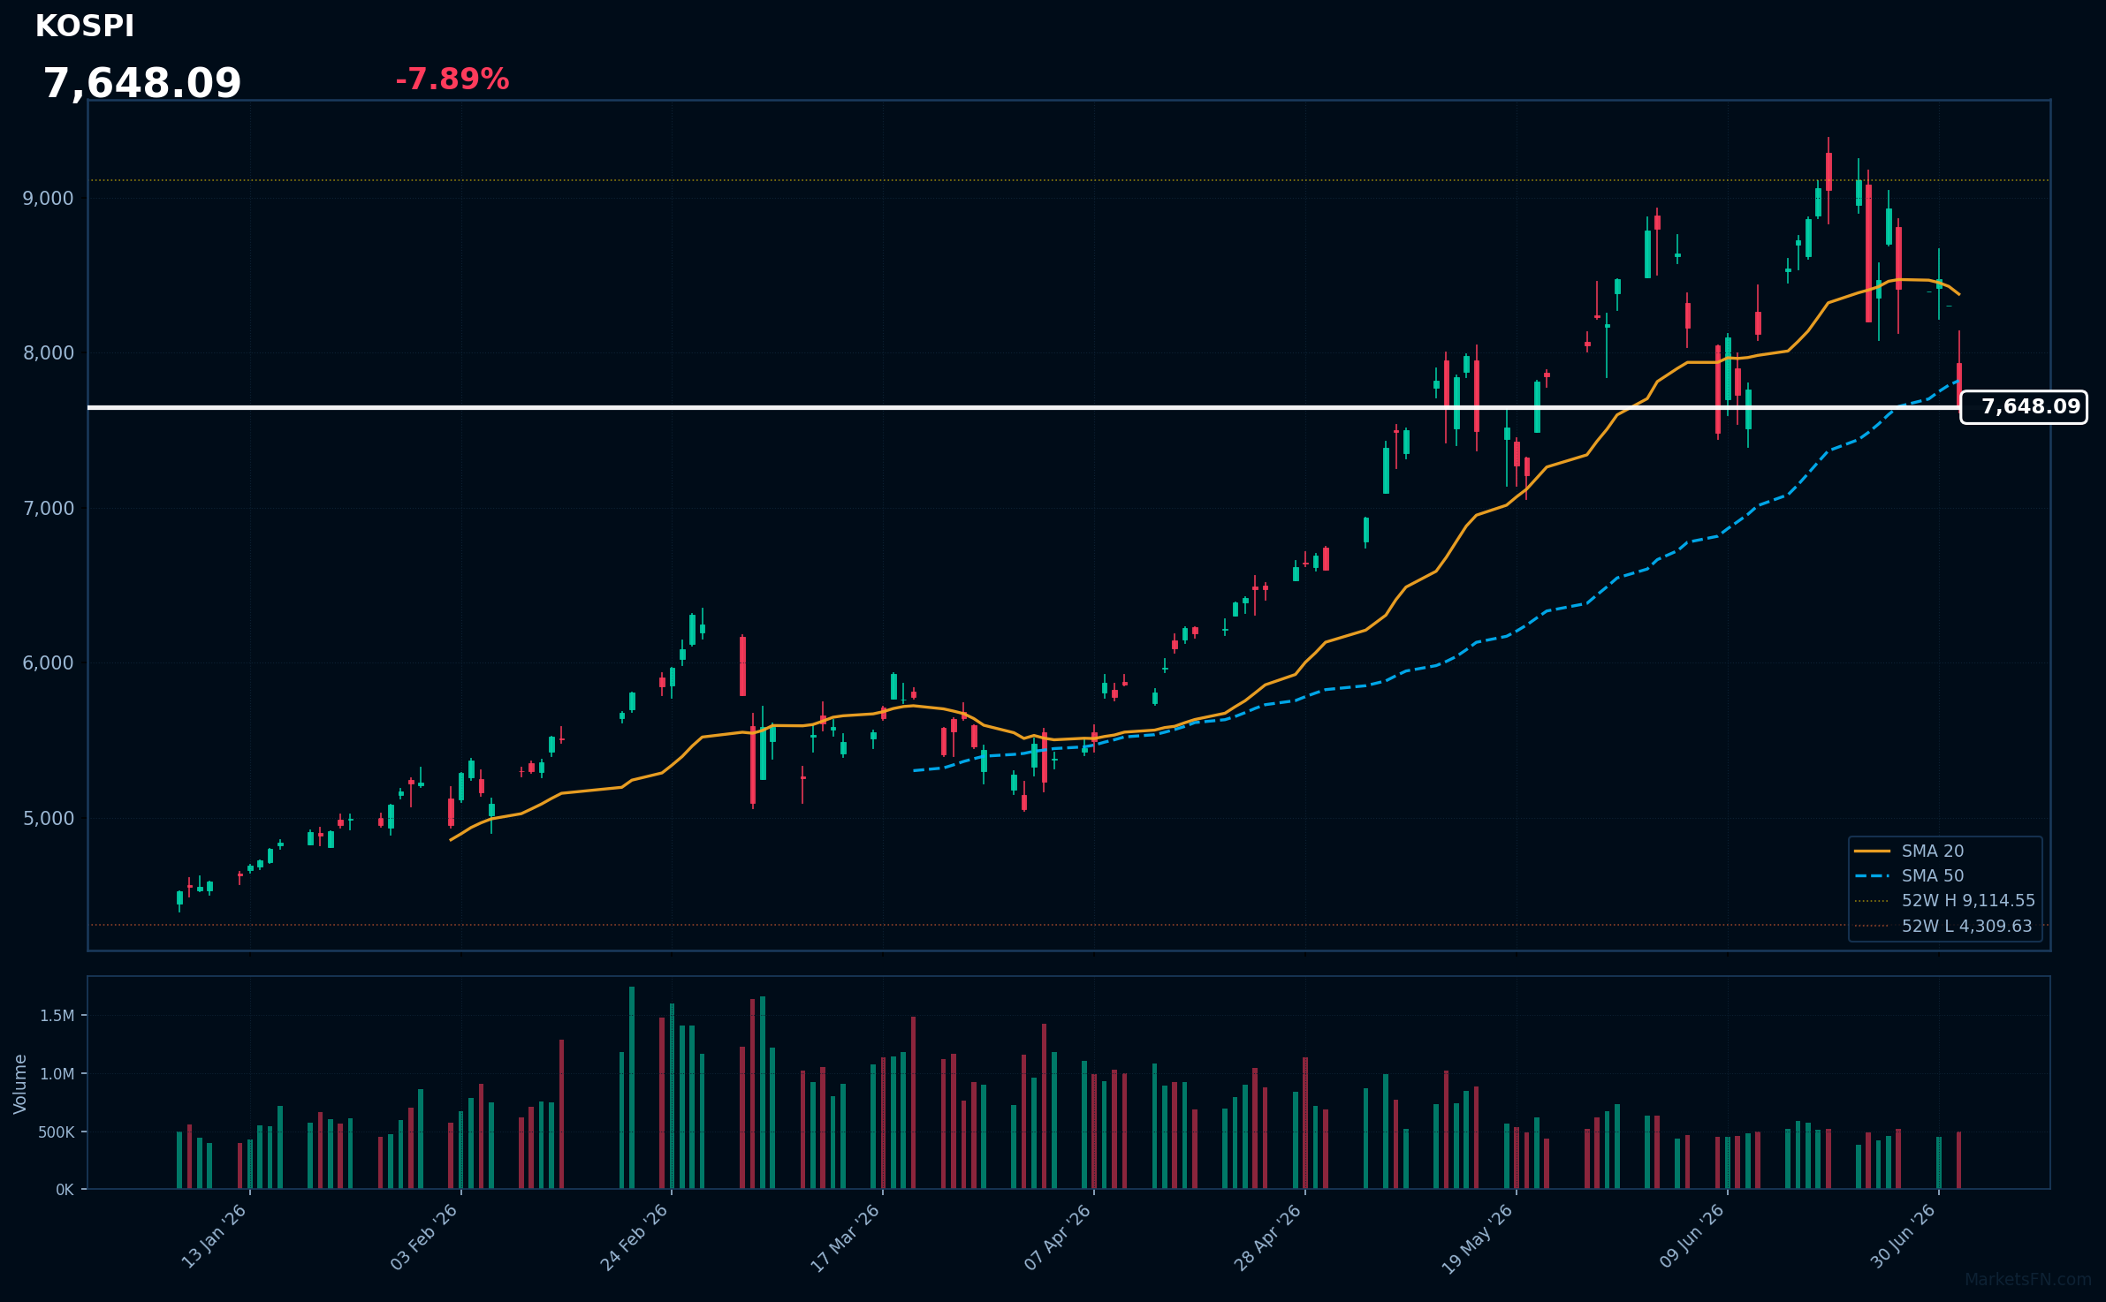Image resolution: width=2106 pixels, height=1302 pixels.
Task: Click the 1.0M volume axis label
Action: click(57, 1074)
